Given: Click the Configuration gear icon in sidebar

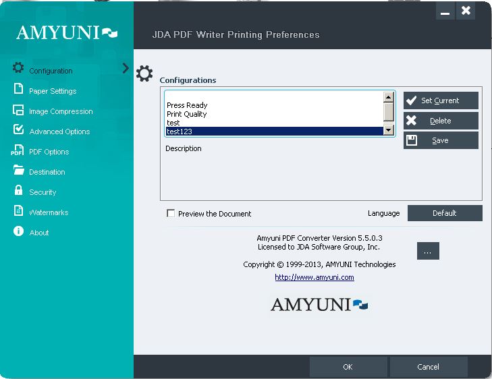Looking at the screenshot, I should [18, 67].
